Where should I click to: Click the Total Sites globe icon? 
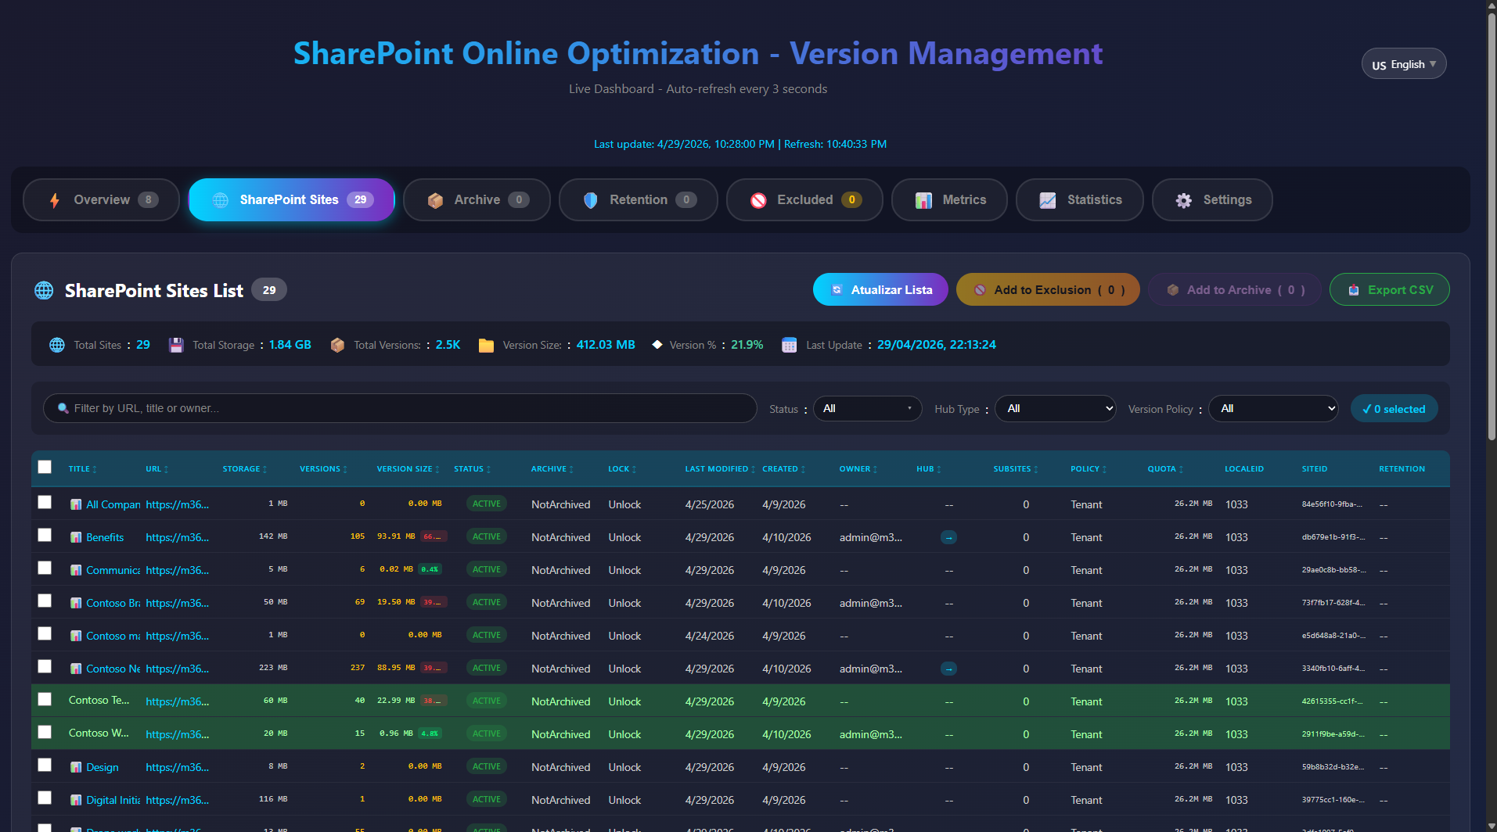[x=57, y=345]
